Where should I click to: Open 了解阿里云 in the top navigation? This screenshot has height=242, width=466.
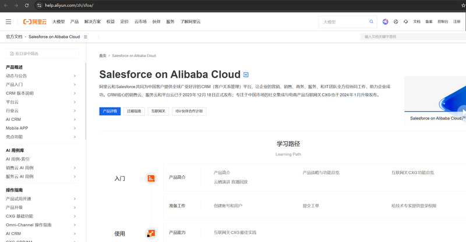click(190, 22)
